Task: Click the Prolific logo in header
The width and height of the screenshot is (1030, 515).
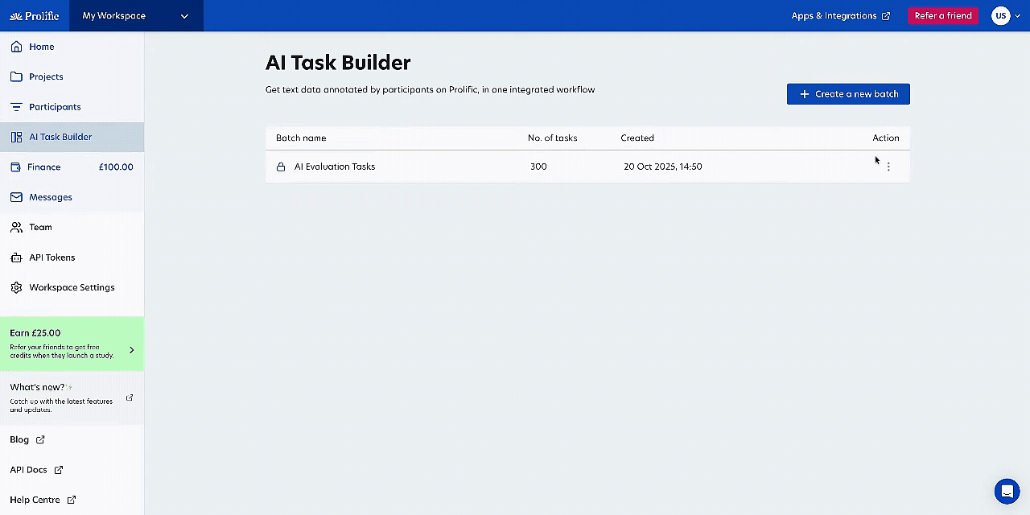Action: coord(35,16)
